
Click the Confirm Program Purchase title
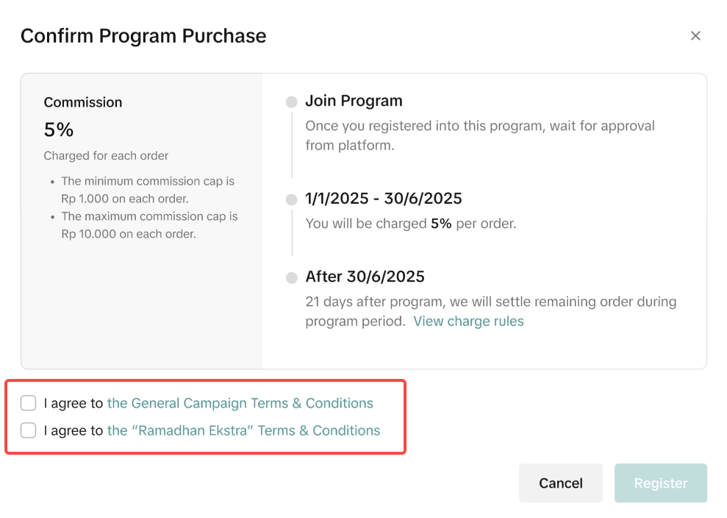pos(143,36)
